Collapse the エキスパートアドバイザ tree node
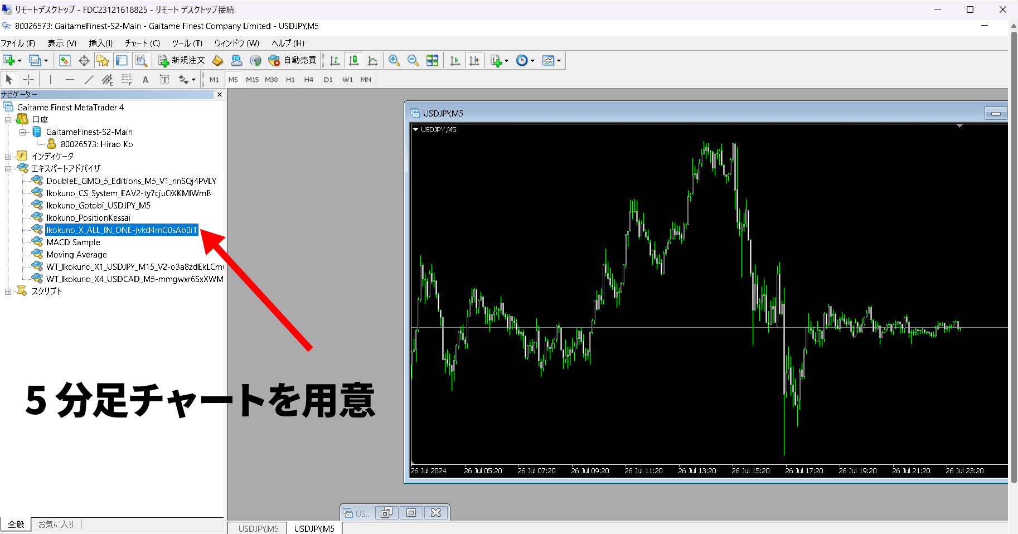Viewport: 1018px width, 534px height. click(x=8, y=168)
